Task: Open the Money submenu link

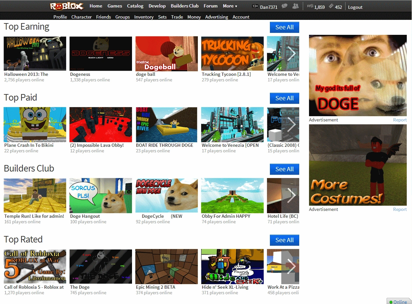Action: tap(194, 17)
